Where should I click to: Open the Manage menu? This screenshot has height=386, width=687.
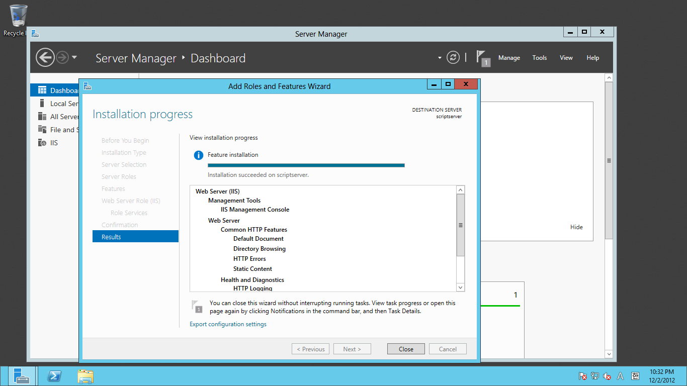click(509, 58)
